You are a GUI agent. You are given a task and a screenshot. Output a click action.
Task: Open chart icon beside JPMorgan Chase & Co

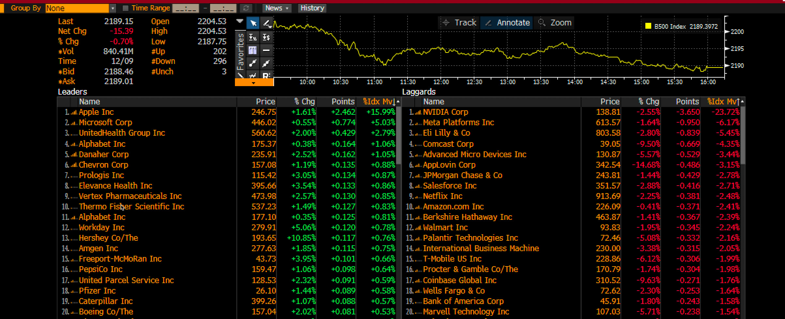coord(418,175)
